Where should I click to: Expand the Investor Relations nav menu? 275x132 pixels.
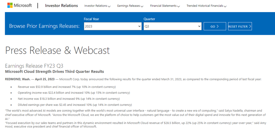(97, 6)
